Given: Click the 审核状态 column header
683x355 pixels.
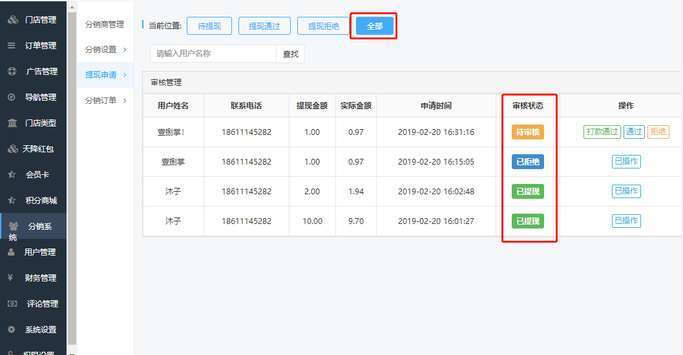Looking at the screenshot, I should click(528, 106).
